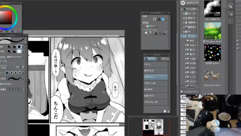241x136 pixels.
Task: Open the カラー expression color dropdown
Action: [151, 26]
